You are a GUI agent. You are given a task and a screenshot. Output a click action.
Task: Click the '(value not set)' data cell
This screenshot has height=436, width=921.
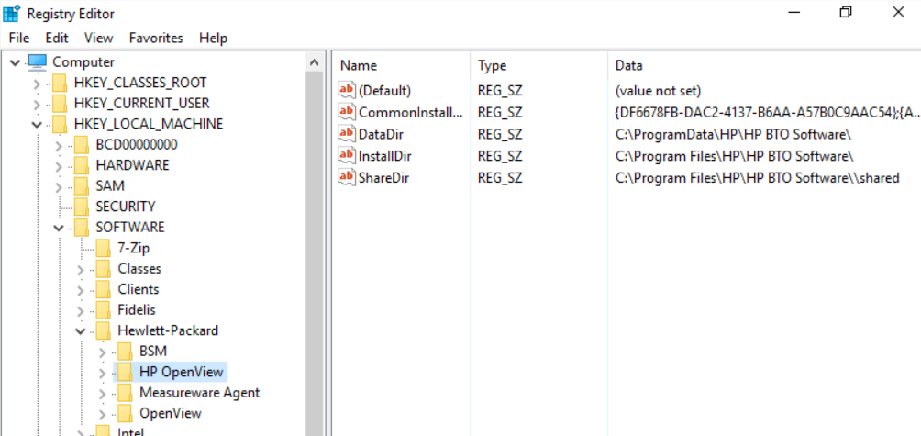[x=659, y=91]
